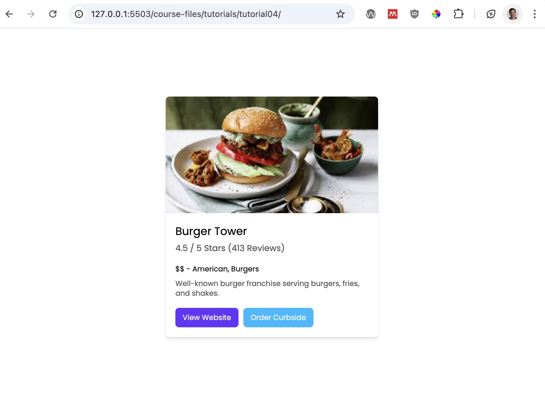545x402 pixels.
Task: Open the gray W extension icon
Action: pos(371,14)
